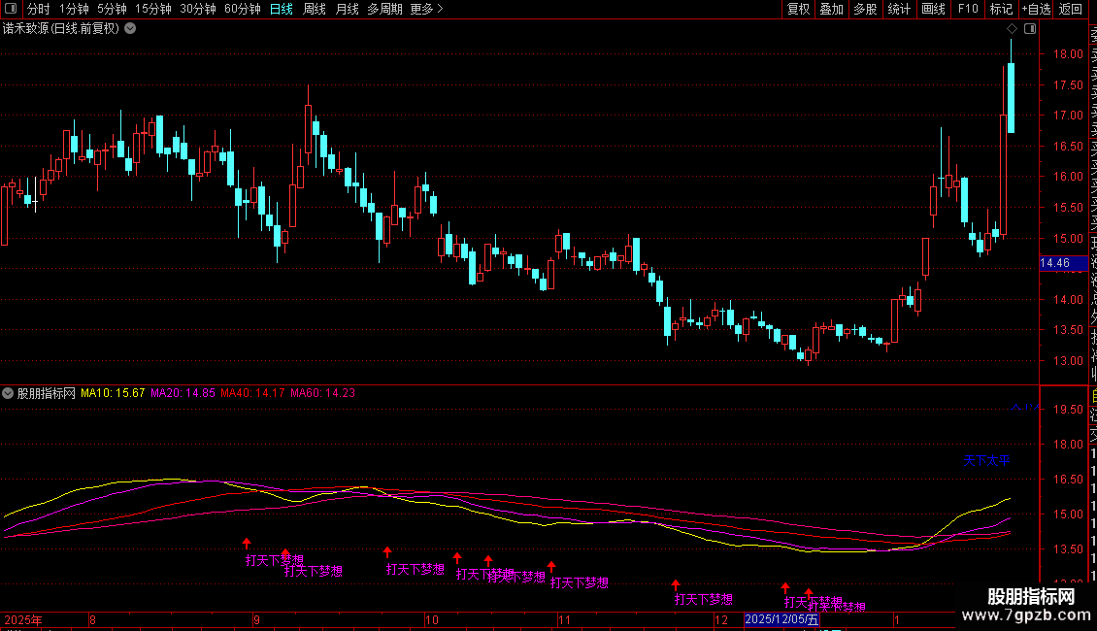
Task: Expand the 更多 periods menu
Action: pyautogui.click(x=426, y=9)
